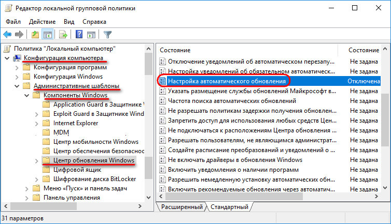Click the policy icon beside Частота поиска автоматических обновлений
Viewport: 391px width, 224px height.
(163, 101)
